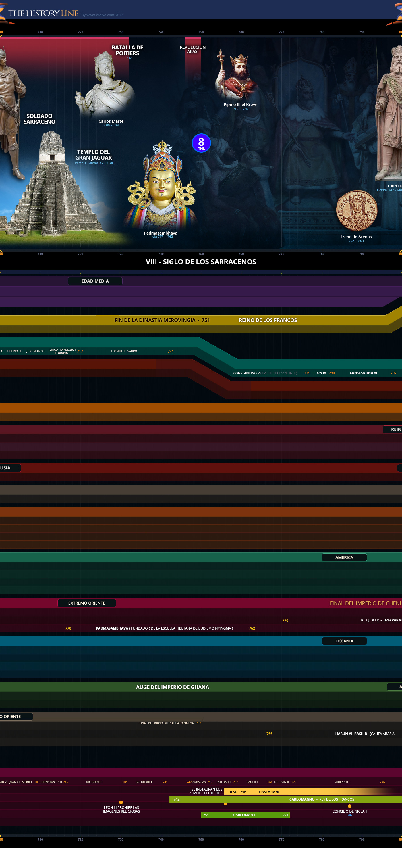The width and height of the screenshot is (402, 848).
Task: Click orange dot below the Carlomagno bar
Action: pyautogui.click(x=225, y=803)
